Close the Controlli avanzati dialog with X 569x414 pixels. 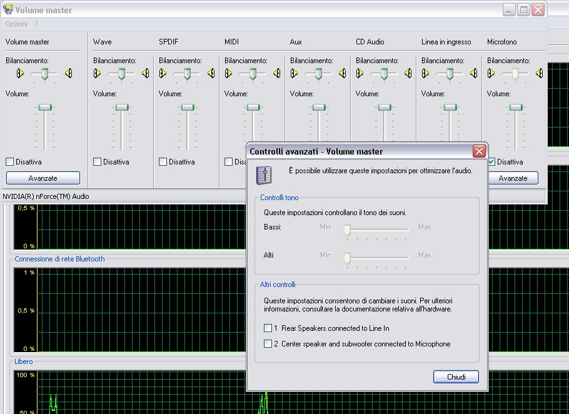pos(479,151)
